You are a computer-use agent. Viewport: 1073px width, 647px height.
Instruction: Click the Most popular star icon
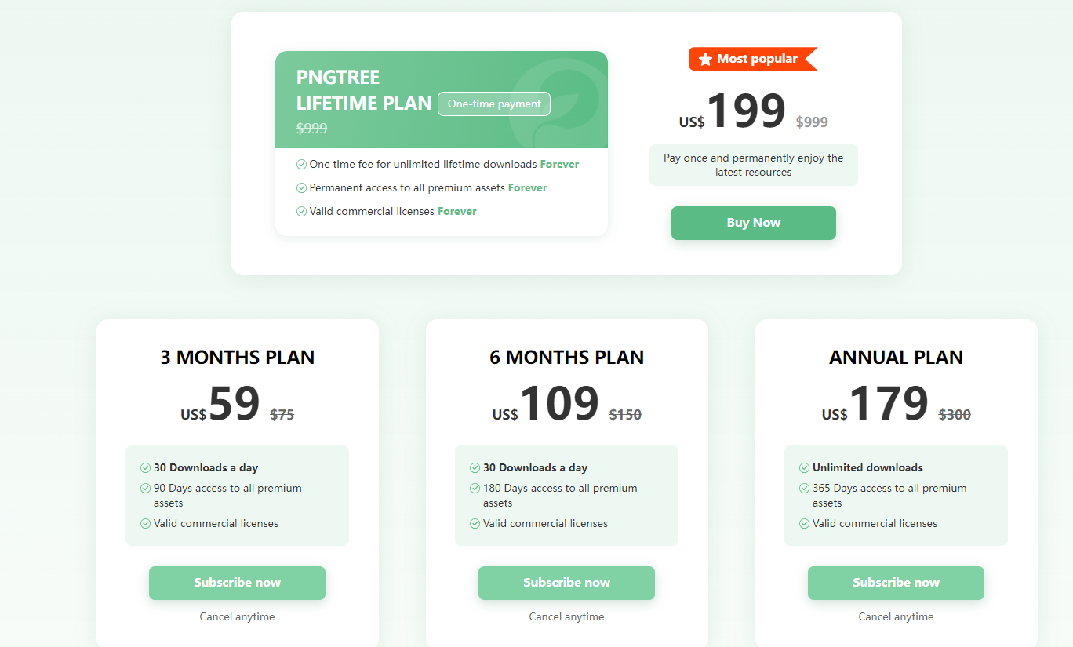tap(705, 59)
